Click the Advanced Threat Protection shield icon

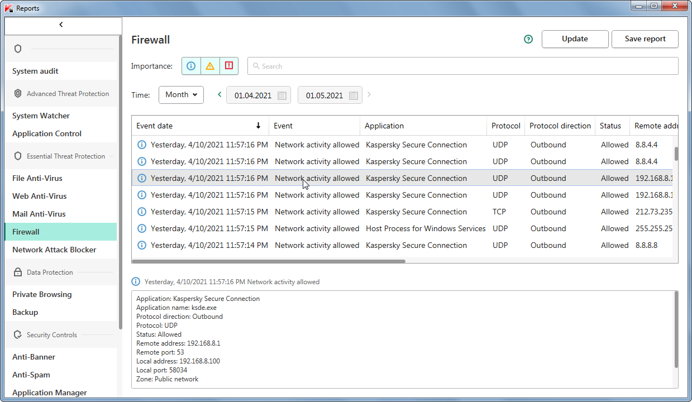18,94
